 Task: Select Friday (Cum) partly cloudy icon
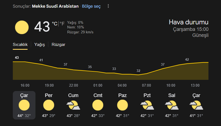coord(73,105)
